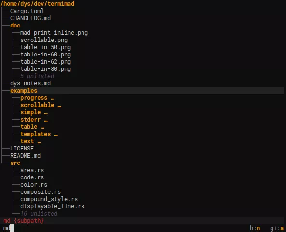Select the Cargo.toml file
This screenshot has width=286, height=232.
[27, 11]
